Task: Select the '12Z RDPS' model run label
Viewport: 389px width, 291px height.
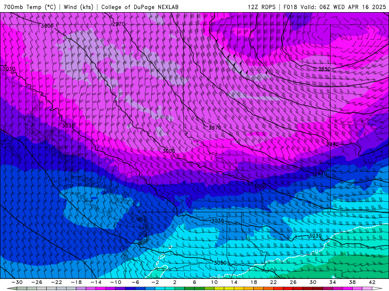Action: 262,7
